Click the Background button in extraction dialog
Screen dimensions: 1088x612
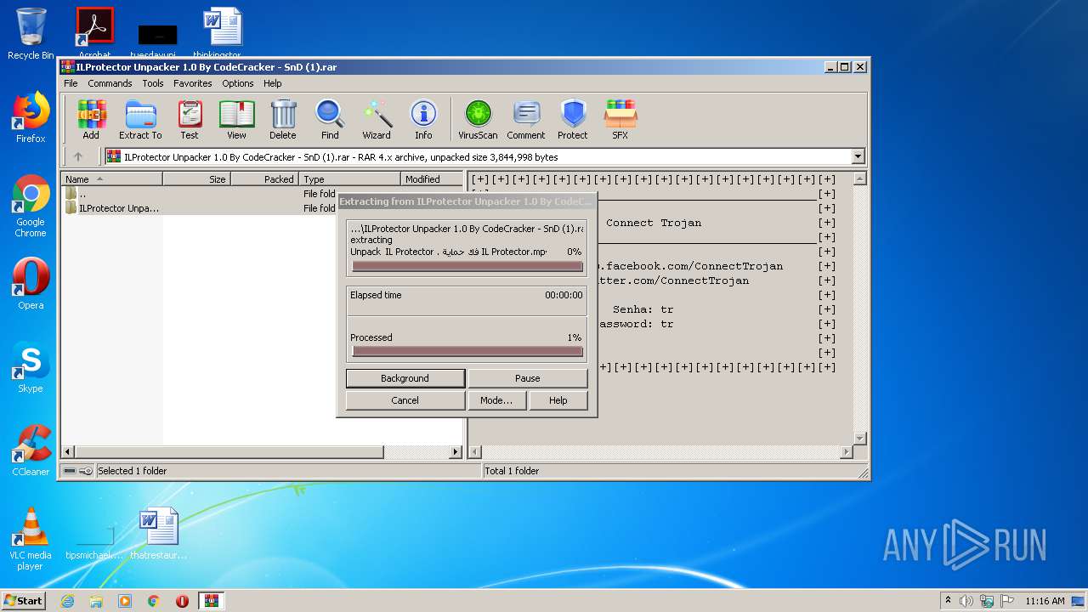[x=405, y=378]
